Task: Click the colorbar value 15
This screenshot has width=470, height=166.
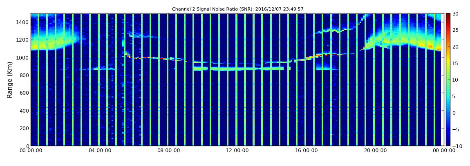Action: pyautogui.click(x=455, y=63)
